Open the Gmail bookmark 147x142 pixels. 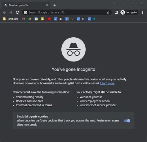tap(23, 19)
